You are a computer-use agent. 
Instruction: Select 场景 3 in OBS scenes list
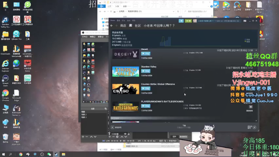click(x=84, y=117)
